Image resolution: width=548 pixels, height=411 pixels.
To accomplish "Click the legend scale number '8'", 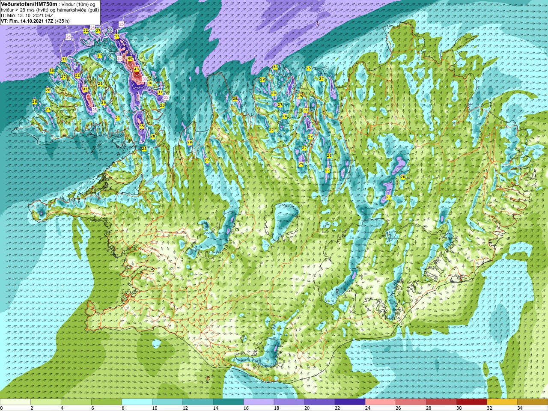I will coord(123,408).
